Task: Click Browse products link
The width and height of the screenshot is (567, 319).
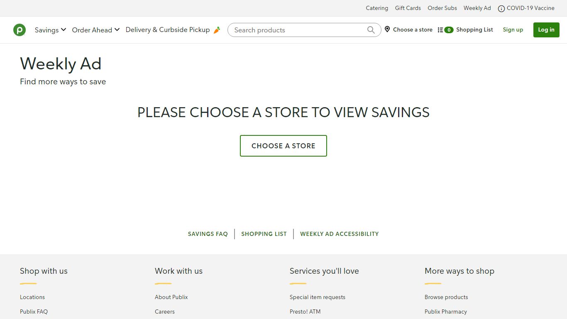Action: coord(446,297)
